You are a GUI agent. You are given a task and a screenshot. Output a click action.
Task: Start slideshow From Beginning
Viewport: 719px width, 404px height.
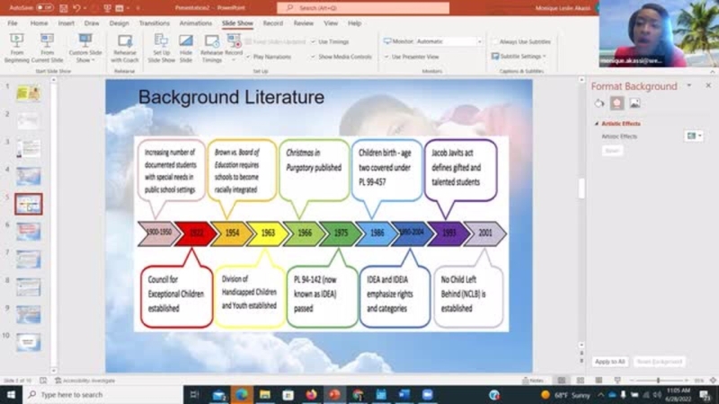coord(17,47)
